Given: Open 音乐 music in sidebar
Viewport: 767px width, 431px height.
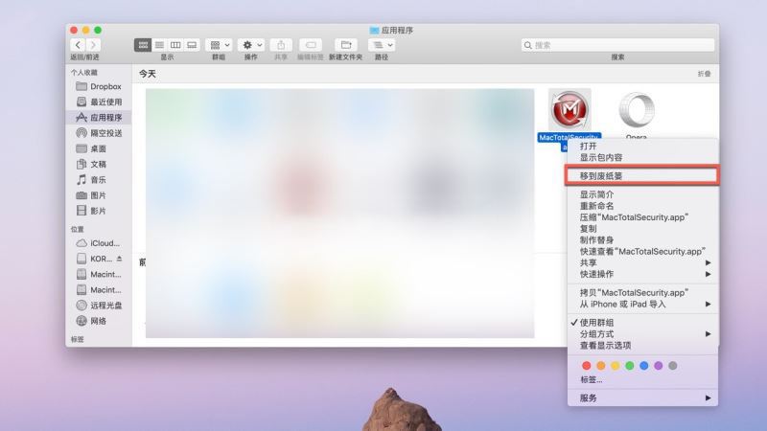Looking at the screenshot, I should point(99,180).
